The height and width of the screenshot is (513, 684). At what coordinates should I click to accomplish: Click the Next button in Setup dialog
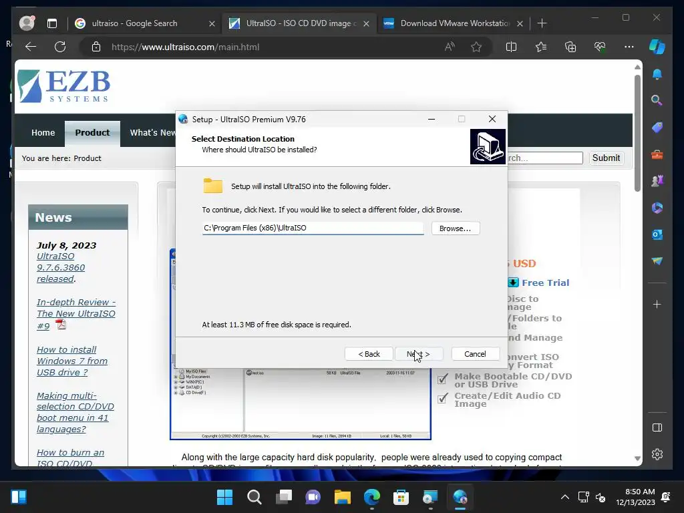(x=419, y=354)
